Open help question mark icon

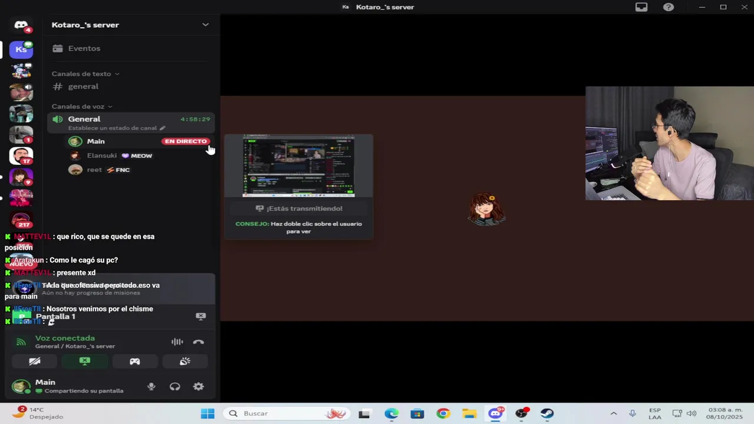tap(669, 7)
